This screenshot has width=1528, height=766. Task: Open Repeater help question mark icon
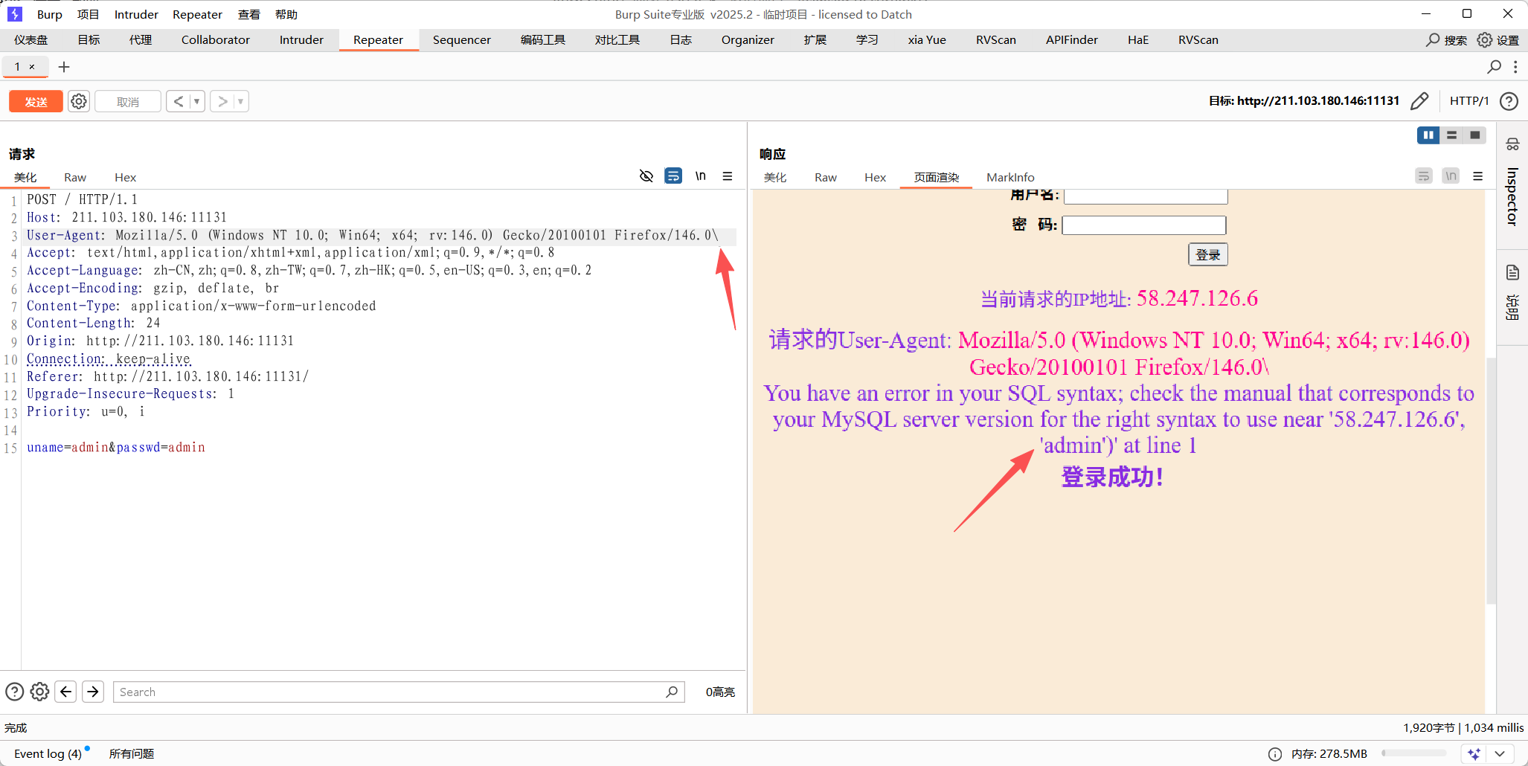(1509, 101)
